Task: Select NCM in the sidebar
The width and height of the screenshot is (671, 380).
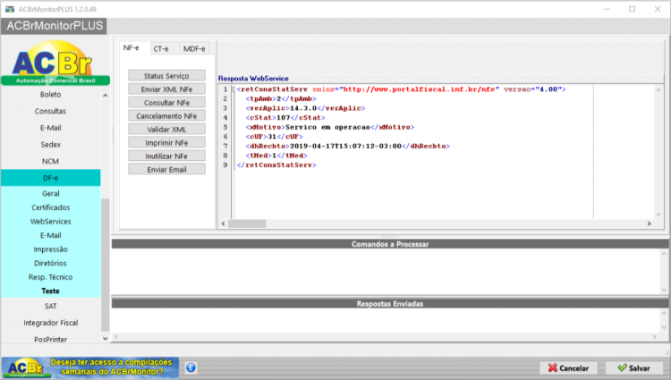Action: [50, 161]
